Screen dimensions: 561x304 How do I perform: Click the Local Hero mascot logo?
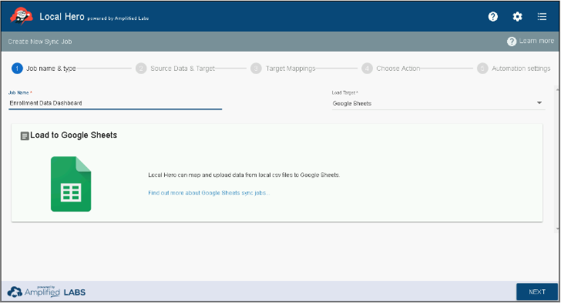pyautogui.click(x=21, y=16)
